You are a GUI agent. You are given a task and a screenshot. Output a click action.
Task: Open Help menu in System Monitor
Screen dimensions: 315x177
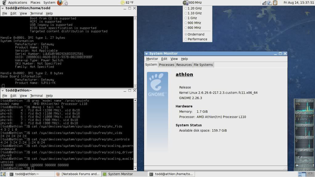tap(184, 59)
